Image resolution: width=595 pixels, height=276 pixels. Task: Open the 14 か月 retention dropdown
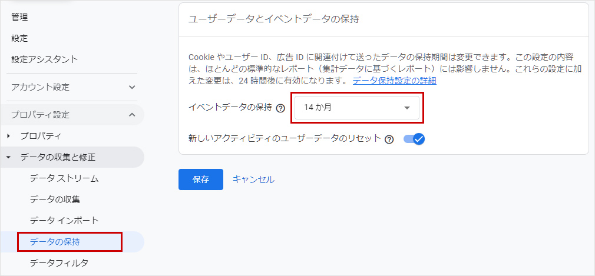point(357,108)
